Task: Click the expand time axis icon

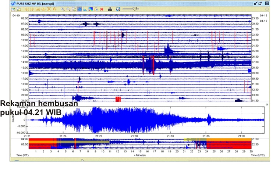Action: (x=43, y=9)
